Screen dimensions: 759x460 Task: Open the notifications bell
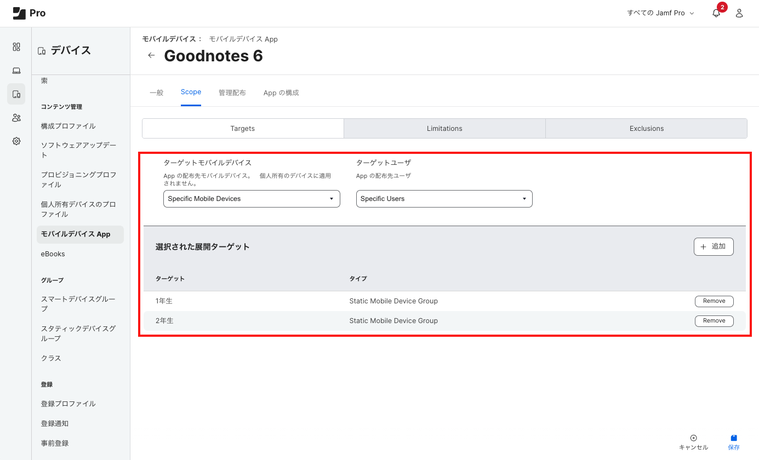(x=716, y=13)
